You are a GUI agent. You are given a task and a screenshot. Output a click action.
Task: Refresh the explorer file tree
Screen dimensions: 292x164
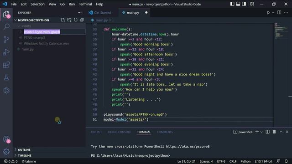76,20
